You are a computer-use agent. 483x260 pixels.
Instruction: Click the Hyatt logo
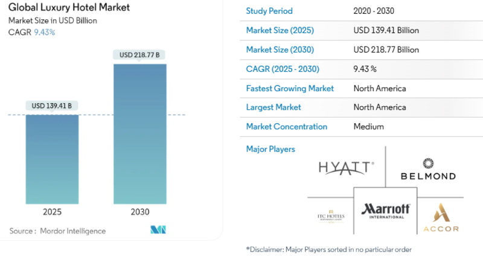(x=346, y=167)
